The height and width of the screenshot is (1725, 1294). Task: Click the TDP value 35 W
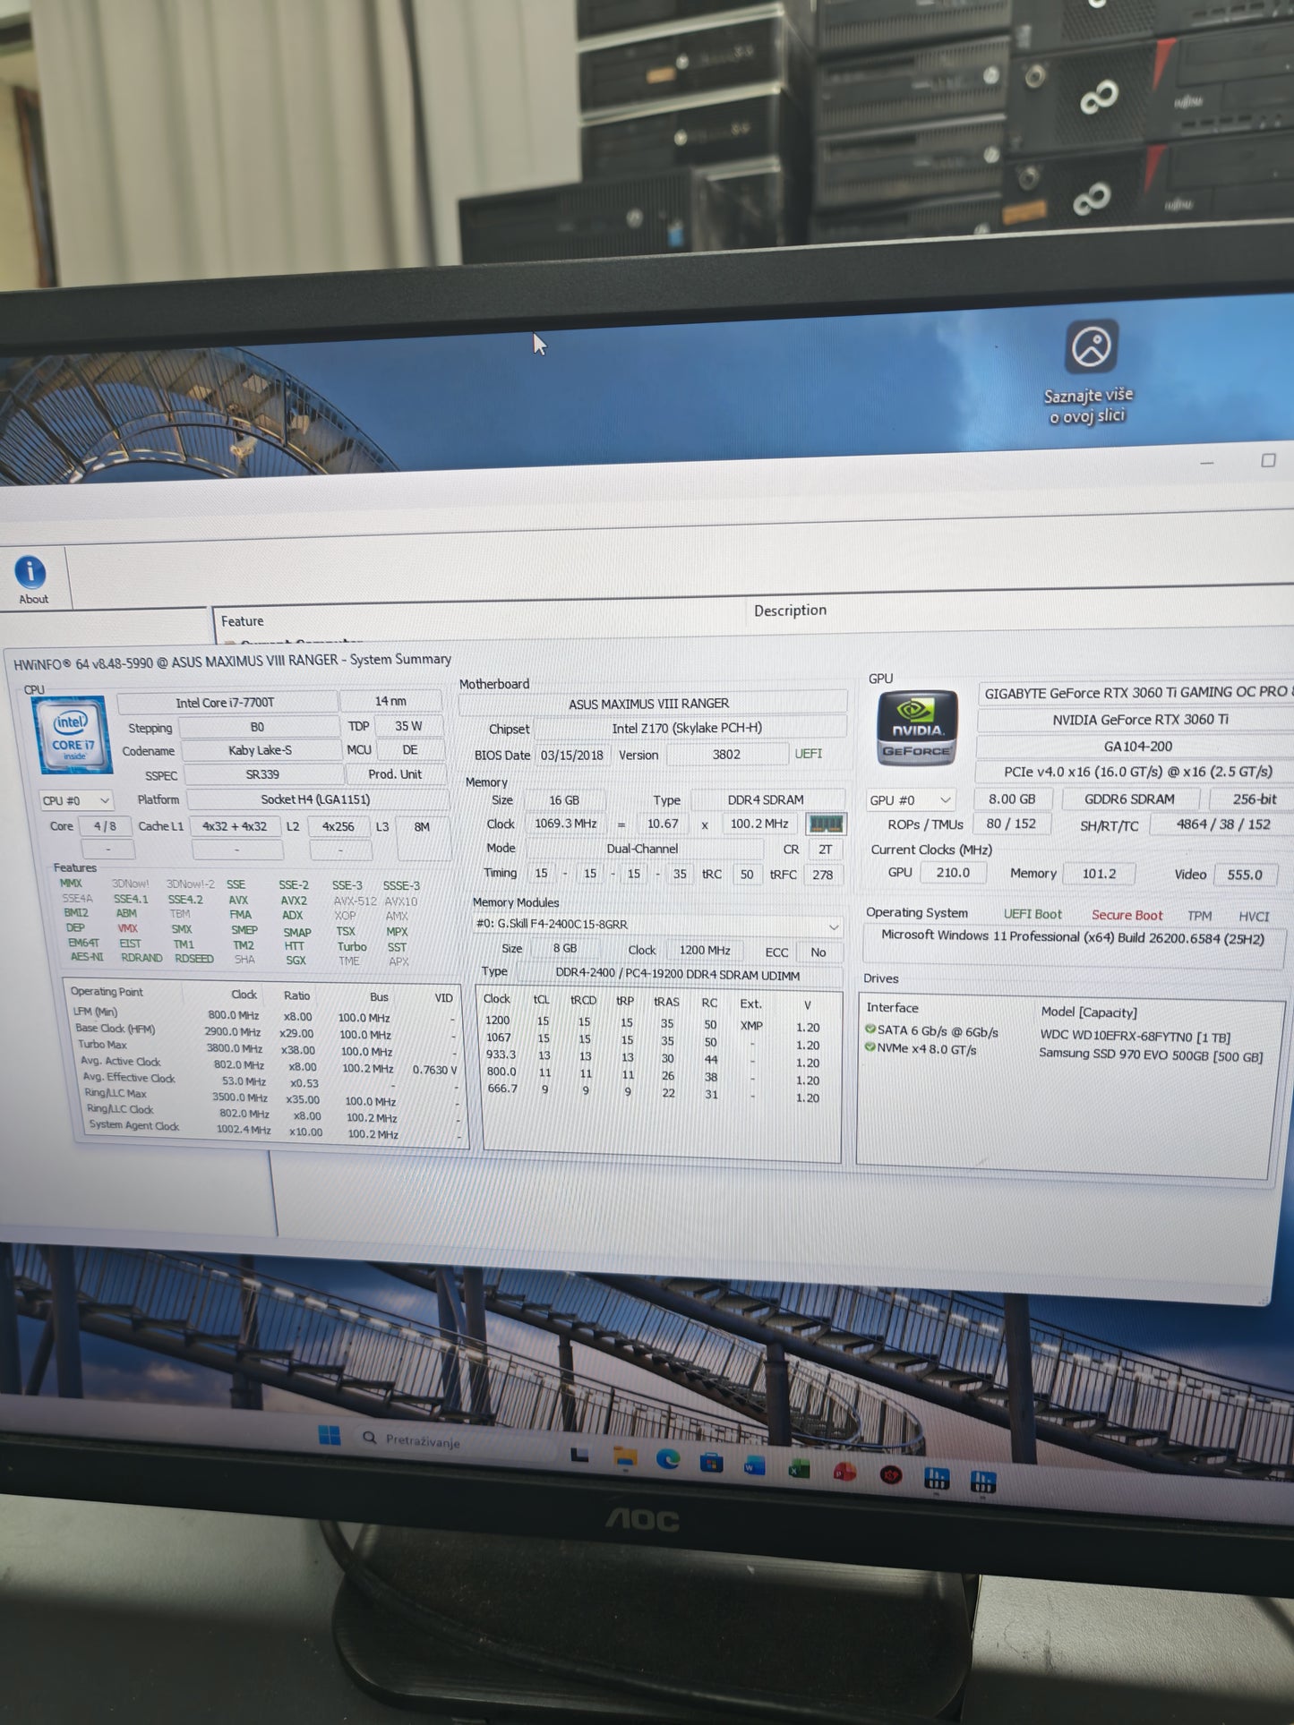point(408,725)
